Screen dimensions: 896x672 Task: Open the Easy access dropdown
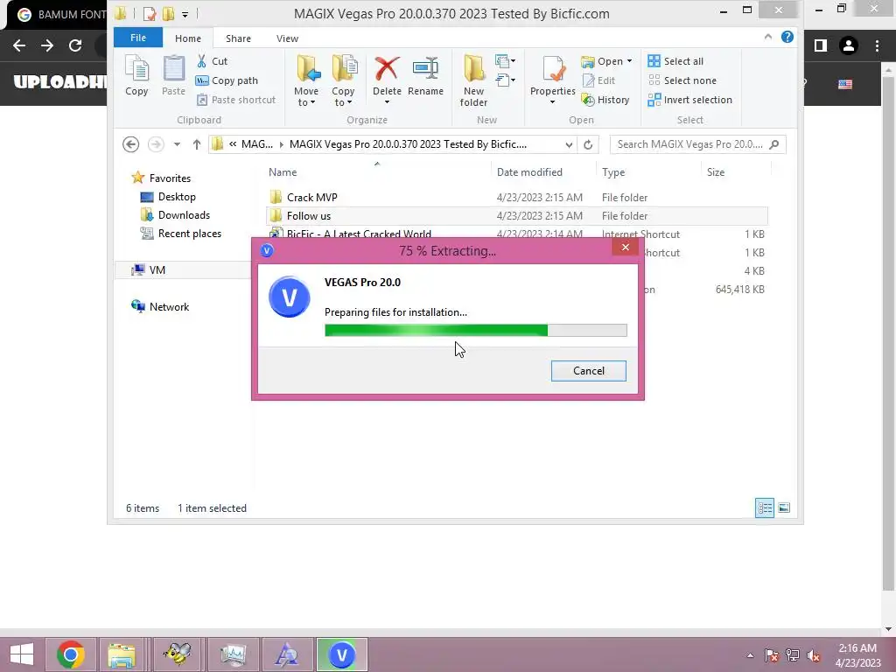click(505, 80)
